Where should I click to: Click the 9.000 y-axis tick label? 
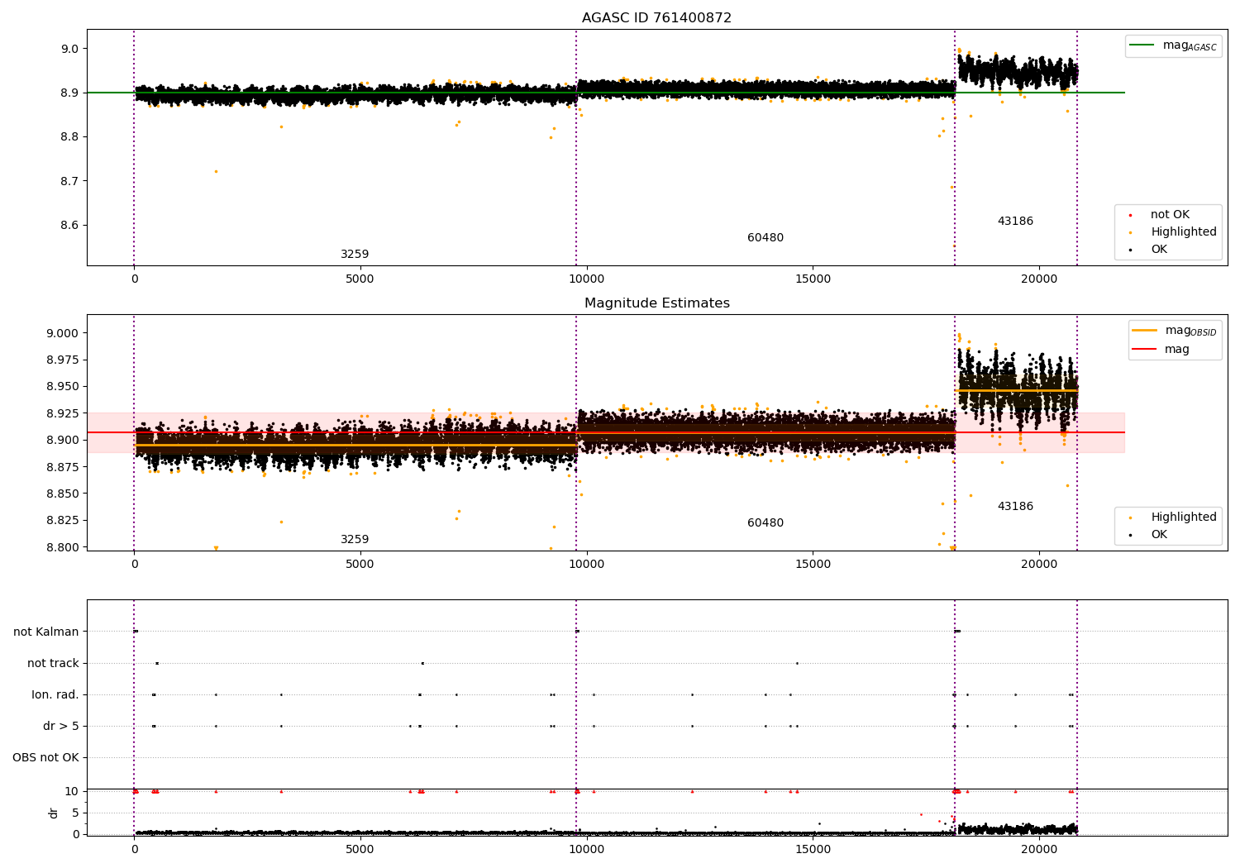tap(62, 334)
